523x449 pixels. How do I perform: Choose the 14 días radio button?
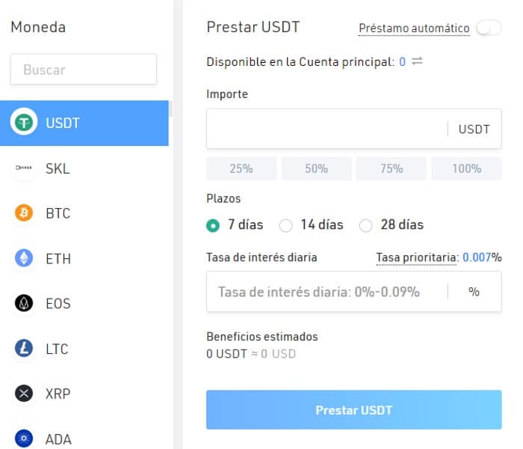pyautogui.click(x=286, y=225)
